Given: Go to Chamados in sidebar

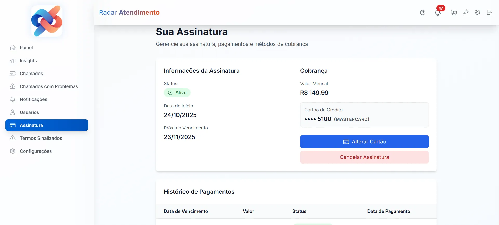Looking at the screenshot, I should 31,74.
